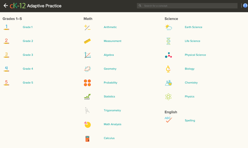Image resolution: width=248 pixels, height=148 pixels.
Task: Focus the Search for a concept field
Action: (x=187, y=6)
